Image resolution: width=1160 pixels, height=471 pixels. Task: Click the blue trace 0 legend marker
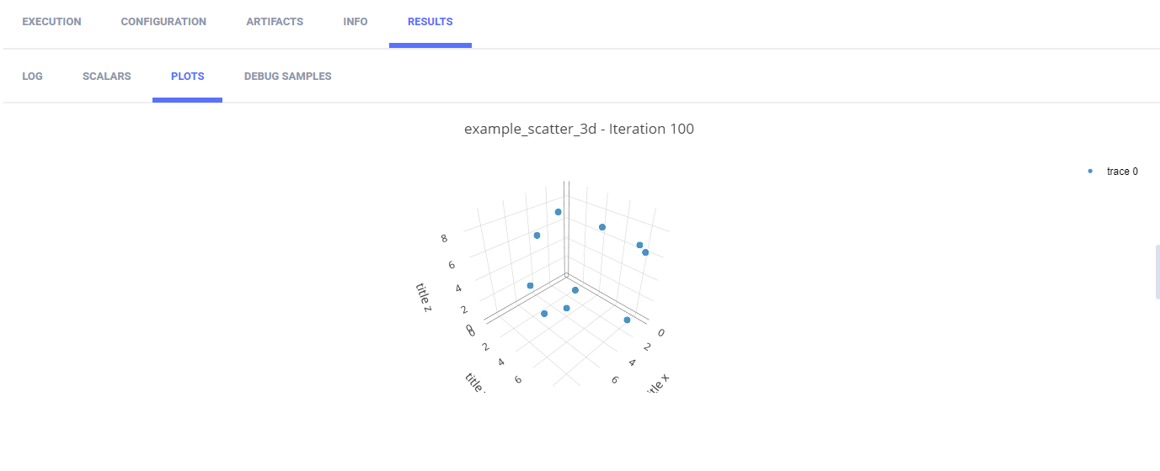(1090, 172)
